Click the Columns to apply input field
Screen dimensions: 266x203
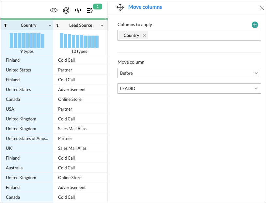tap(202, 35)
